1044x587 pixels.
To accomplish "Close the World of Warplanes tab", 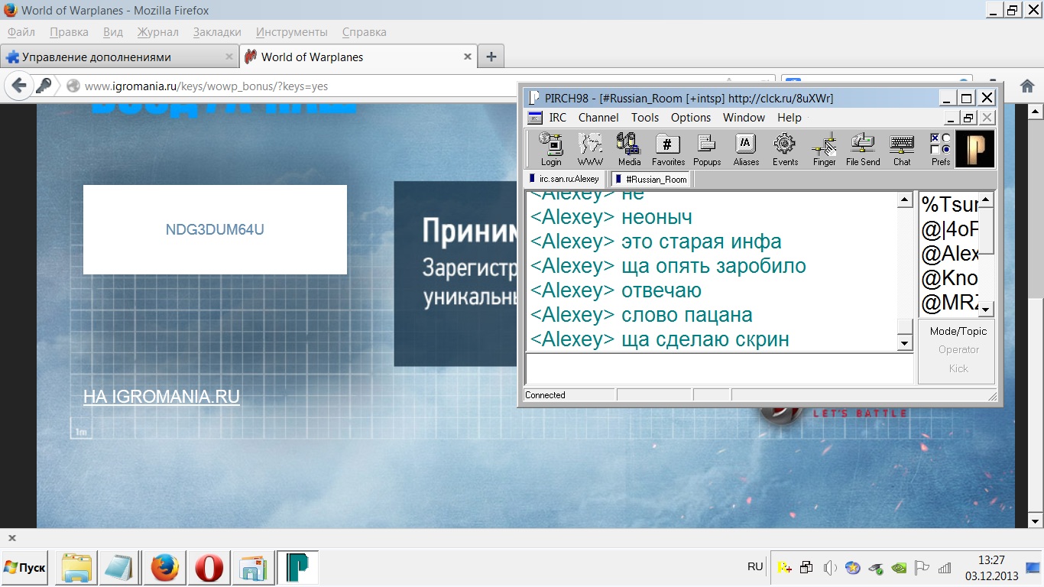I will click(468, 57).
